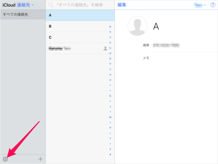The height and width of the screenshot is (164, 218).
Task: Click the blurred 携帯 phone number
Action: click(167, 45)
